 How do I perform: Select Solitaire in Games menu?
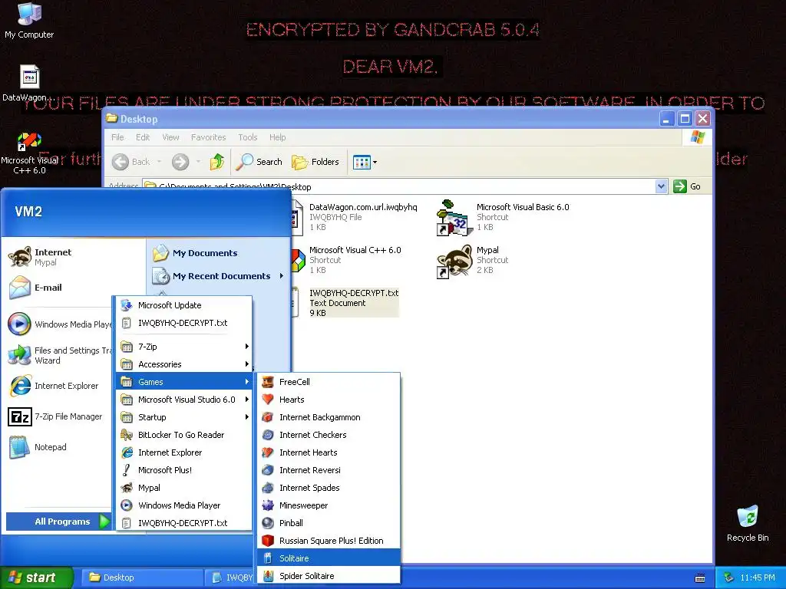pos(329,558)
